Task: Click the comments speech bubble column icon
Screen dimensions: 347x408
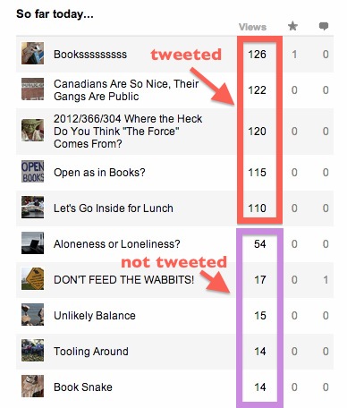Action: point(324,26)
